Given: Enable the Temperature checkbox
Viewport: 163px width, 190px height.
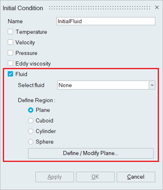Looking at the screenshot, I should click(10, 32).
